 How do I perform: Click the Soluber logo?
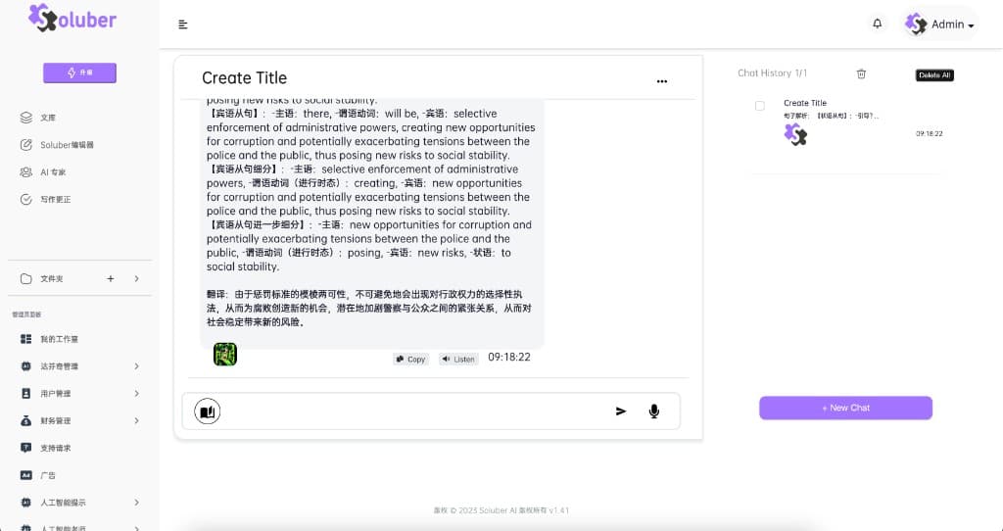[x=72, y=18]
